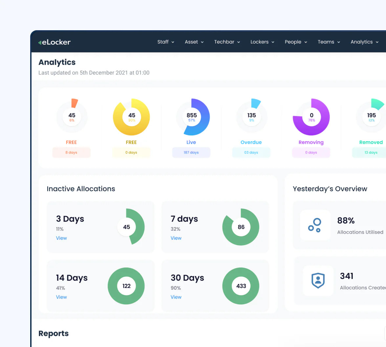Click the 32% text under 7 days
This screenshot has height=347, width=386.
coord(176,229)
